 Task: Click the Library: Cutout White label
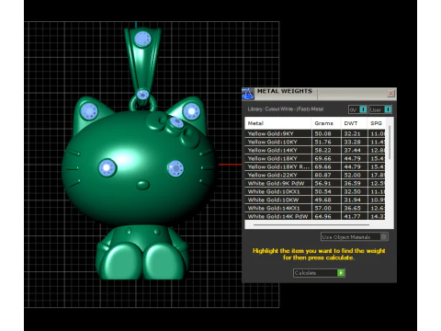[286, 109]
